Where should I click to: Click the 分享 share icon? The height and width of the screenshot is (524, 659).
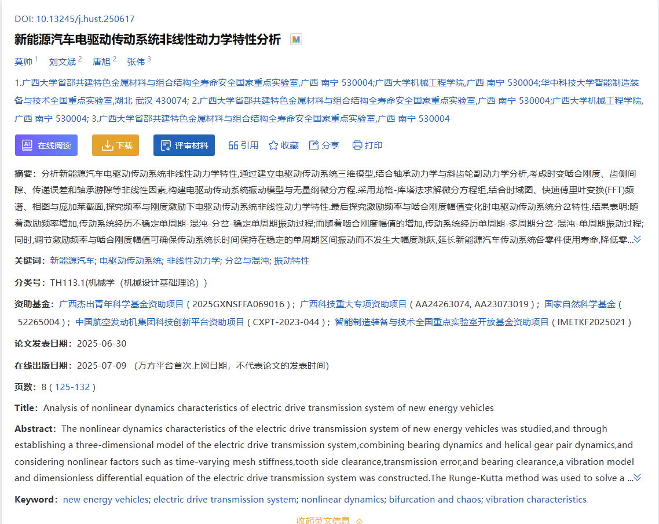[314, 145]
